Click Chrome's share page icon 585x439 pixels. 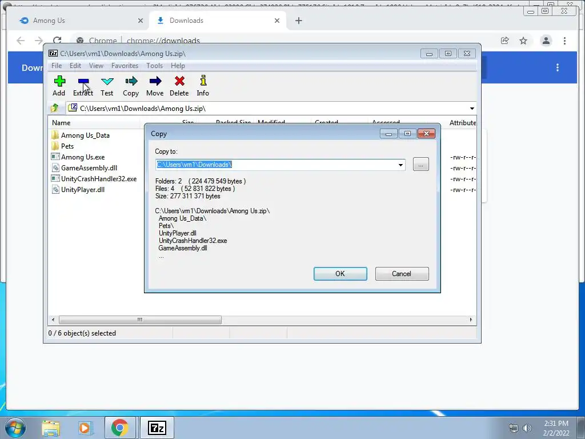pyautogui.click(x=505, y=41)
